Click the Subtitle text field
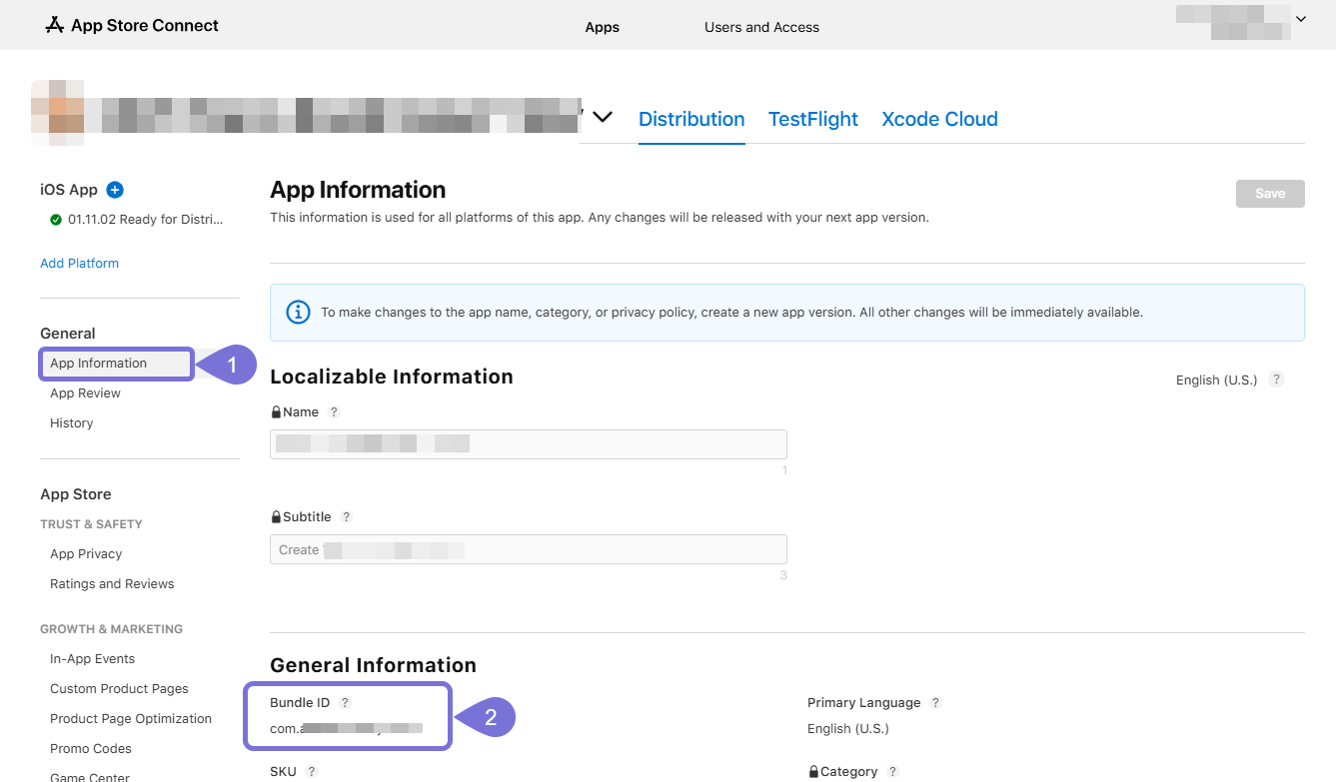Viewport: 1336px width, 782px height. tap(528, 549)
